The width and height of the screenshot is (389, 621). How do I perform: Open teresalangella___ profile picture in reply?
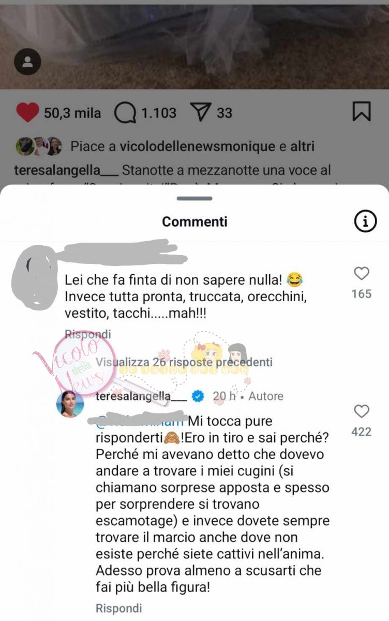pyautogui.click(x=70, y=403)
